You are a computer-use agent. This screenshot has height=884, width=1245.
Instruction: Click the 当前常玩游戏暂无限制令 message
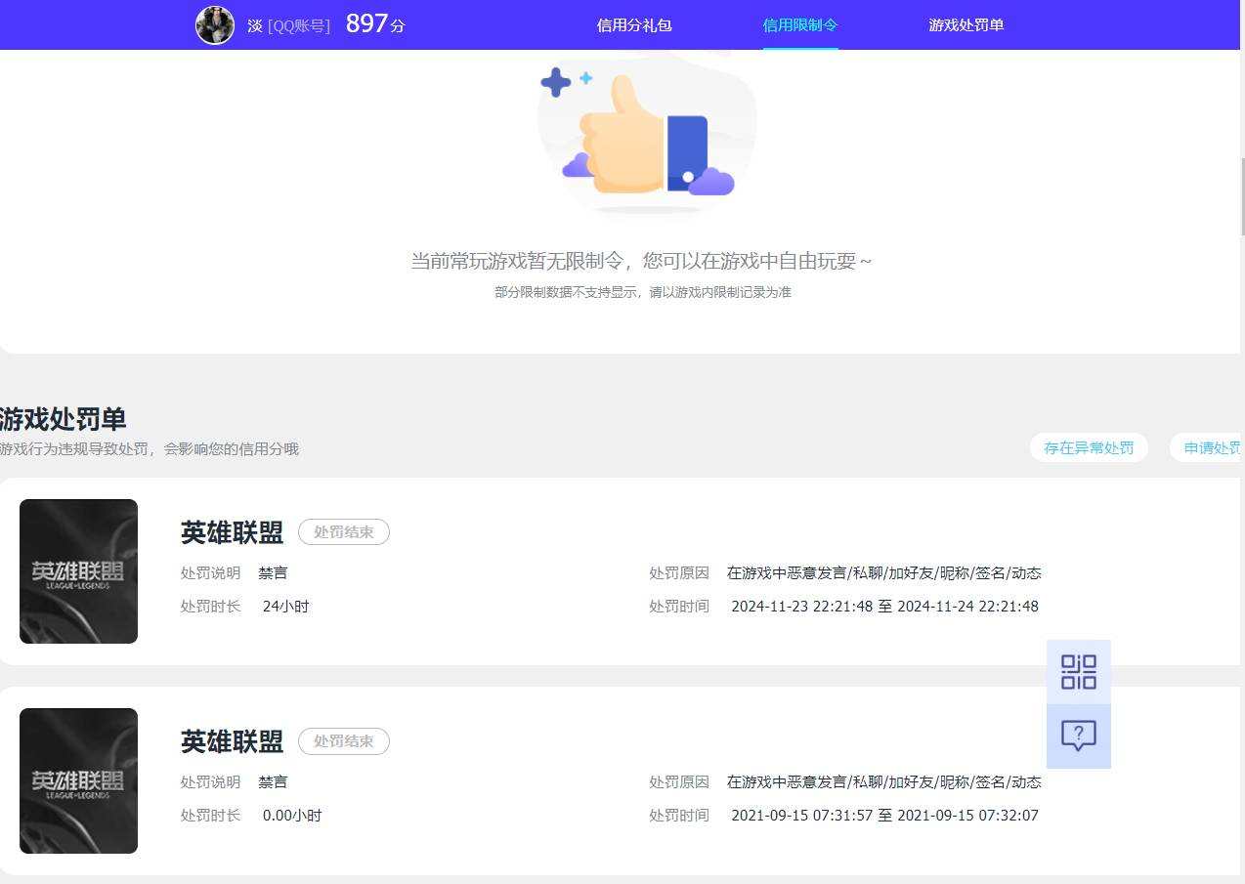tap(641, 261)
